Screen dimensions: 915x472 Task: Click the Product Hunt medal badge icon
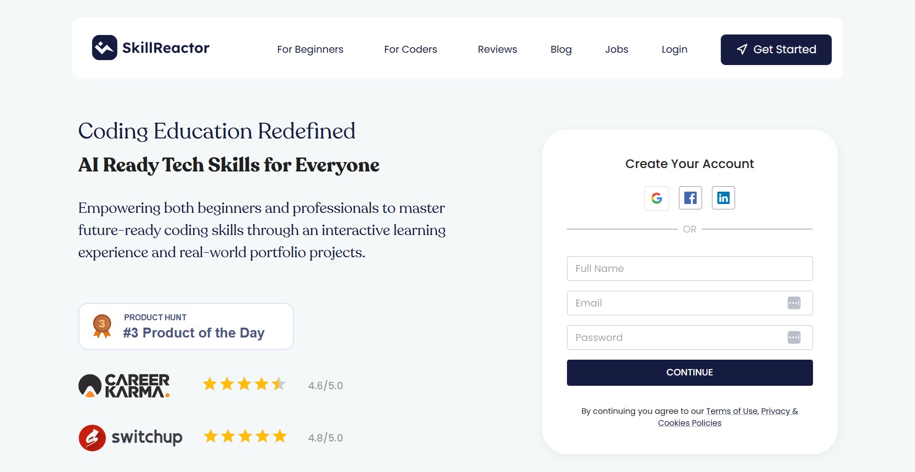[102, 326]
